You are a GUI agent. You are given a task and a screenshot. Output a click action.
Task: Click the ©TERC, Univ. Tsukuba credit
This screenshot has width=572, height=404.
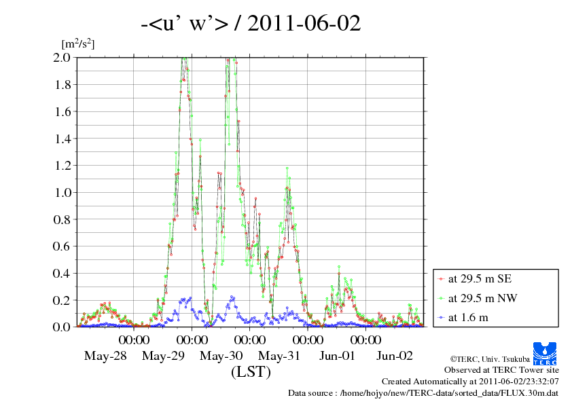click(490, 359)
